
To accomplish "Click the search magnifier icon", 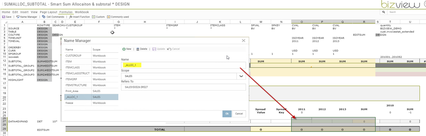I will click(384, 12).
